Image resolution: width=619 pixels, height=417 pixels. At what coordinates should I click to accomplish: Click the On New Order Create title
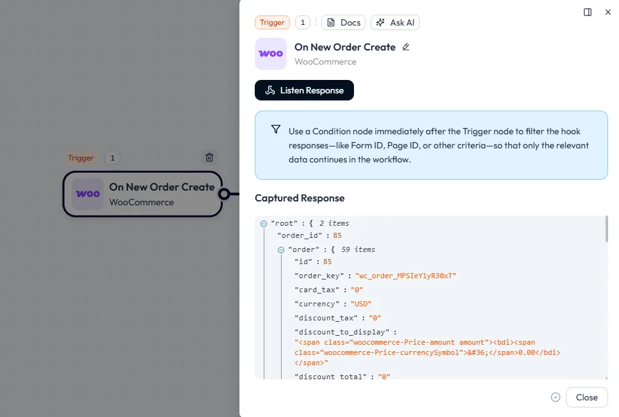pos(345,47)
